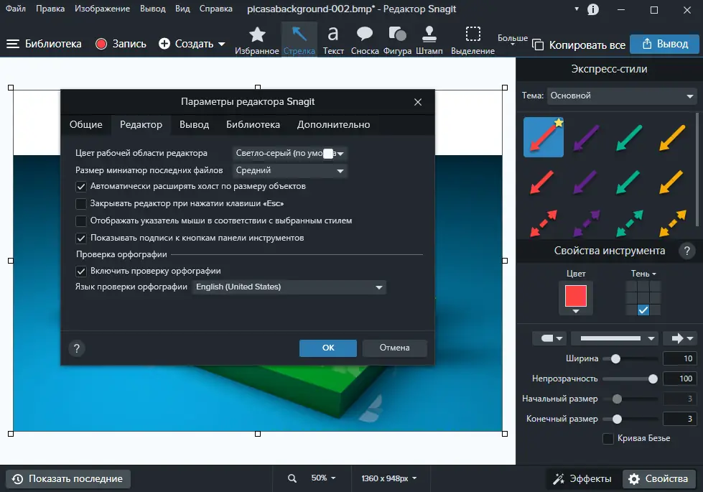Screen dimensions: 703x492
Task: Enable mouse pointer matching selected style checkbox
Action: [x=81, y=221]
